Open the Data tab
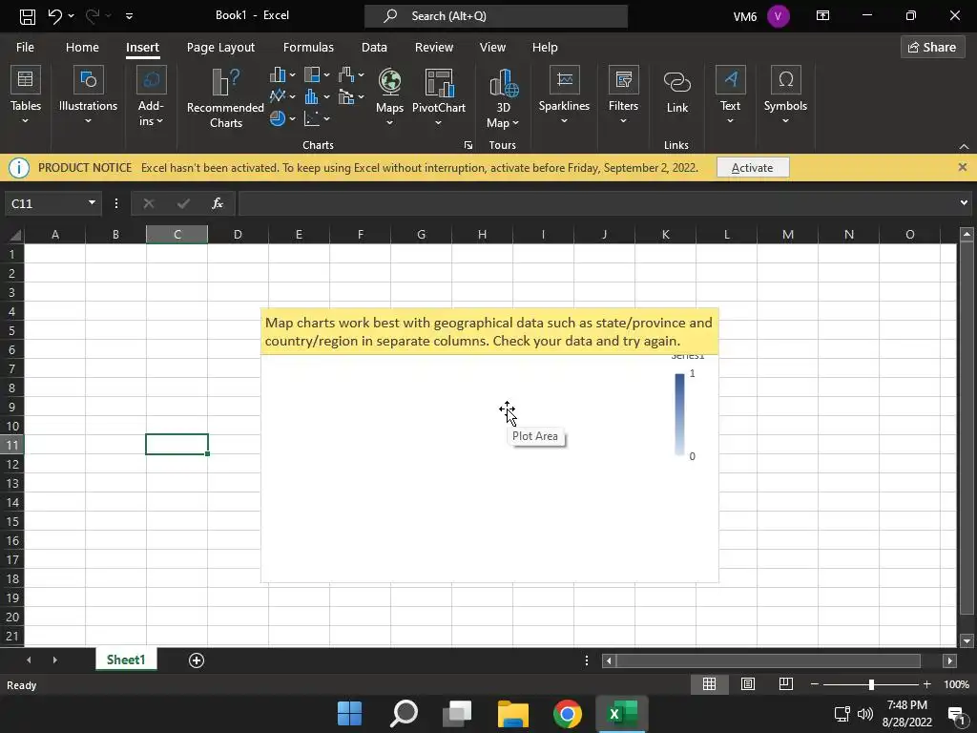 374,48
